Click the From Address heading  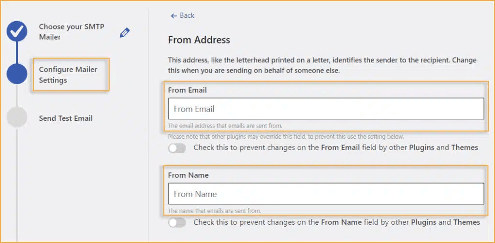pyautogui.click(x=199, y=40)
